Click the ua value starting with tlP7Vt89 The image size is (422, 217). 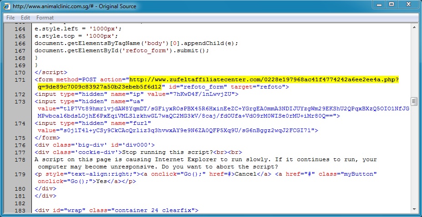point(224,112)
